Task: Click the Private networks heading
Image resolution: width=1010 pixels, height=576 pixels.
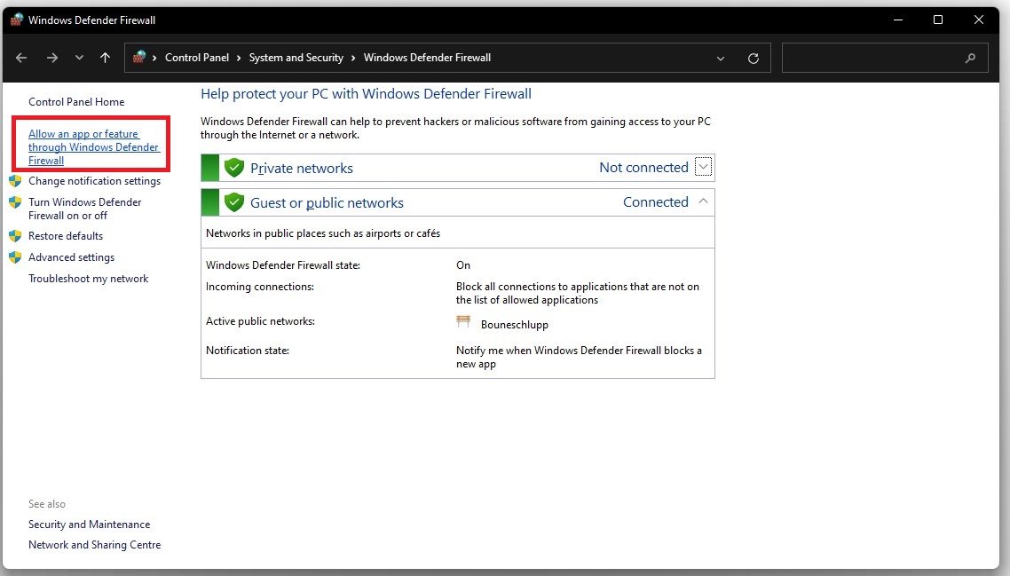Action: click(x=302, y=168)
